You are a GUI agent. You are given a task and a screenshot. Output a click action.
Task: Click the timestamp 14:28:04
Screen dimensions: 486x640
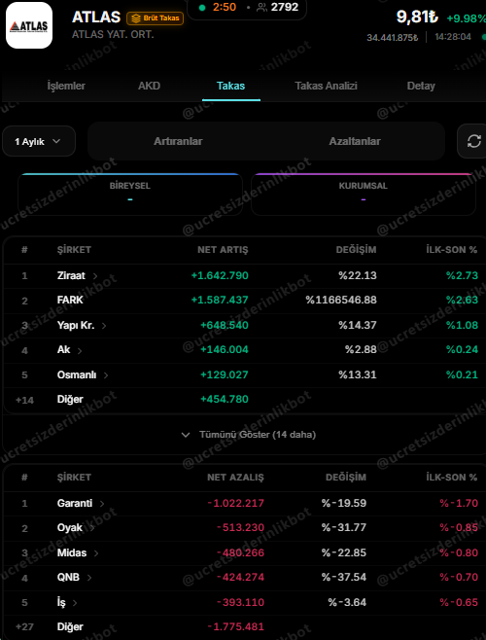pos(453,37)
